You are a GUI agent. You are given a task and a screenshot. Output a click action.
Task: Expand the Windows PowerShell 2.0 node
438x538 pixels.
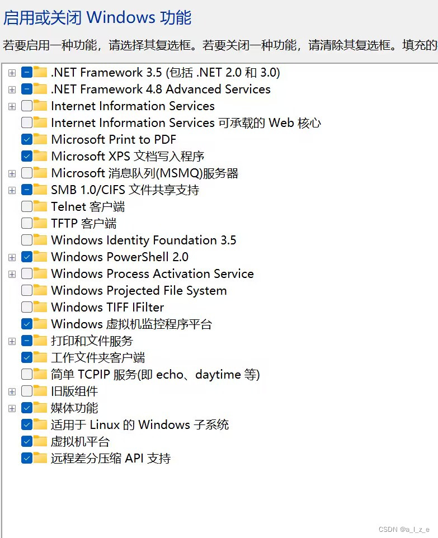(12, 257)
